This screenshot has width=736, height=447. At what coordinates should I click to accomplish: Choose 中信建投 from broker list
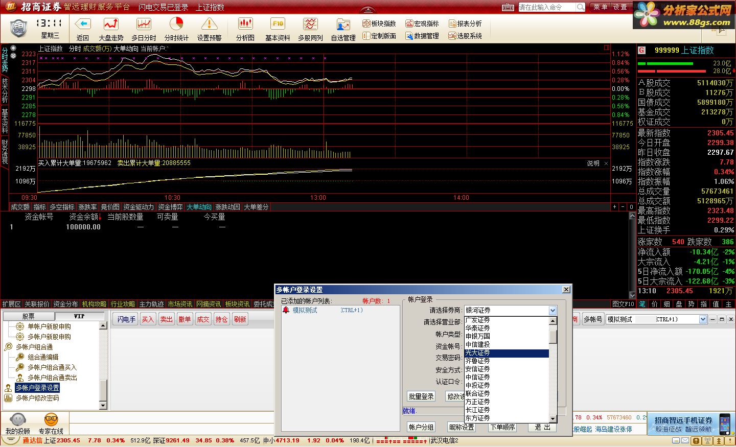(x=507, y=344)
